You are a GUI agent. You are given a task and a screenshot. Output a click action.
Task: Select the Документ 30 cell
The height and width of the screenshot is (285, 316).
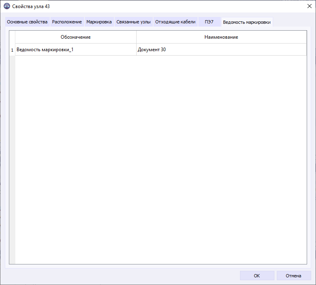tap(221, 50)
